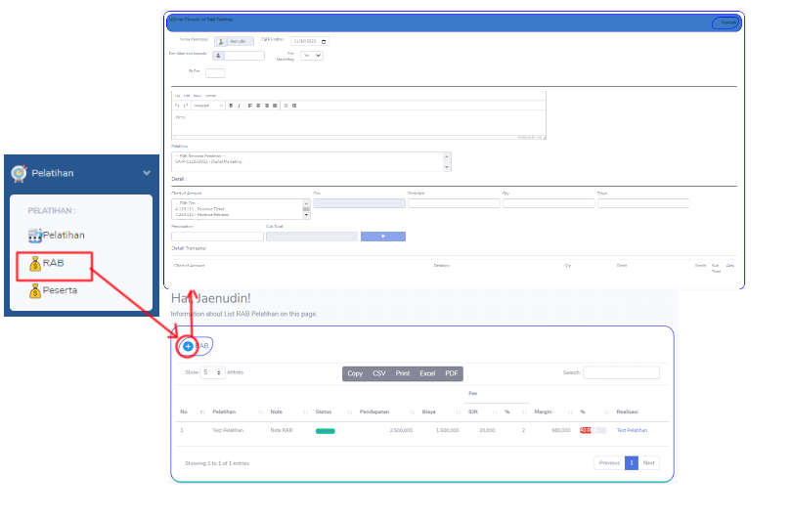Collapse the Pelatihan sidebar section chevron
The height and width of the screenshot is (519, 791).
[x=147, y=173]
